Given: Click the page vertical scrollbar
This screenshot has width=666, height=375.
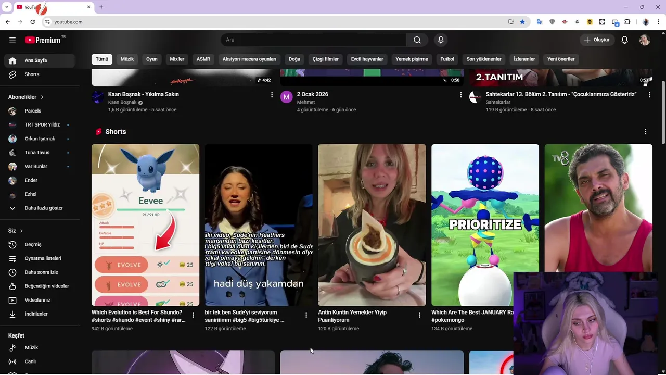Looking at the screenshot, I should tap(663, 112).
